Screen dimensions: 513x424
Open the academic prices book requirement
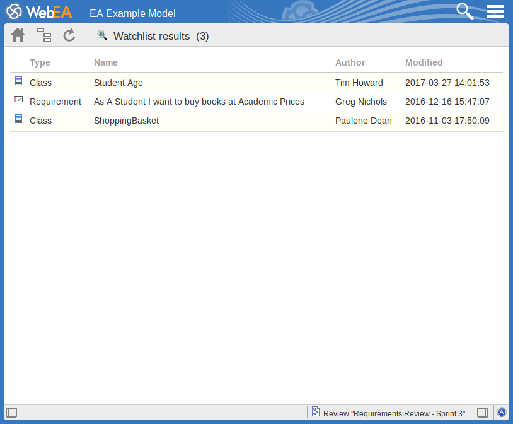tap(199, 102)
